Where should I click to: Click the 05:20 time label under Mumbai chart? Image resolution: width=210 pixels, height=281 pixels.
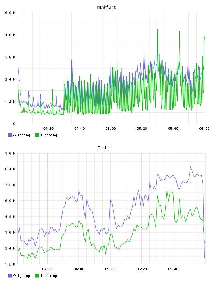(x=142, y=269)
